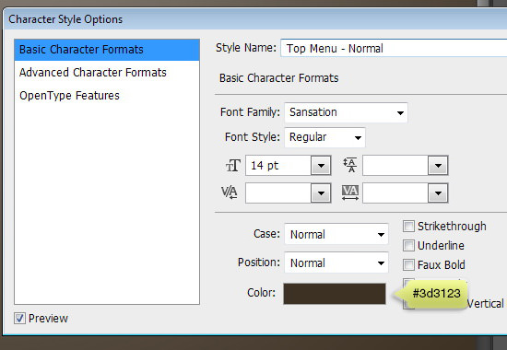Click the 14 pt font size field
The width and height of the screenshot is (507, 350).
click(x=278, y=166)
